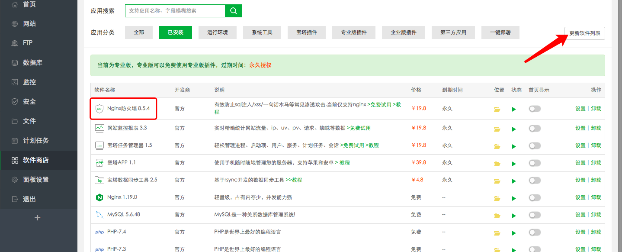Click the Nginx防火墙 WAF shield icon
Viewport: 622px width, 252px height.
[99, 108]
